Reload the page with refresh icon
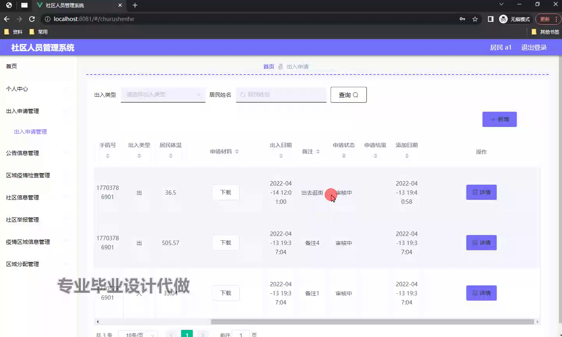The width and height of the screenshot is (562, 337). click(32, 19)
